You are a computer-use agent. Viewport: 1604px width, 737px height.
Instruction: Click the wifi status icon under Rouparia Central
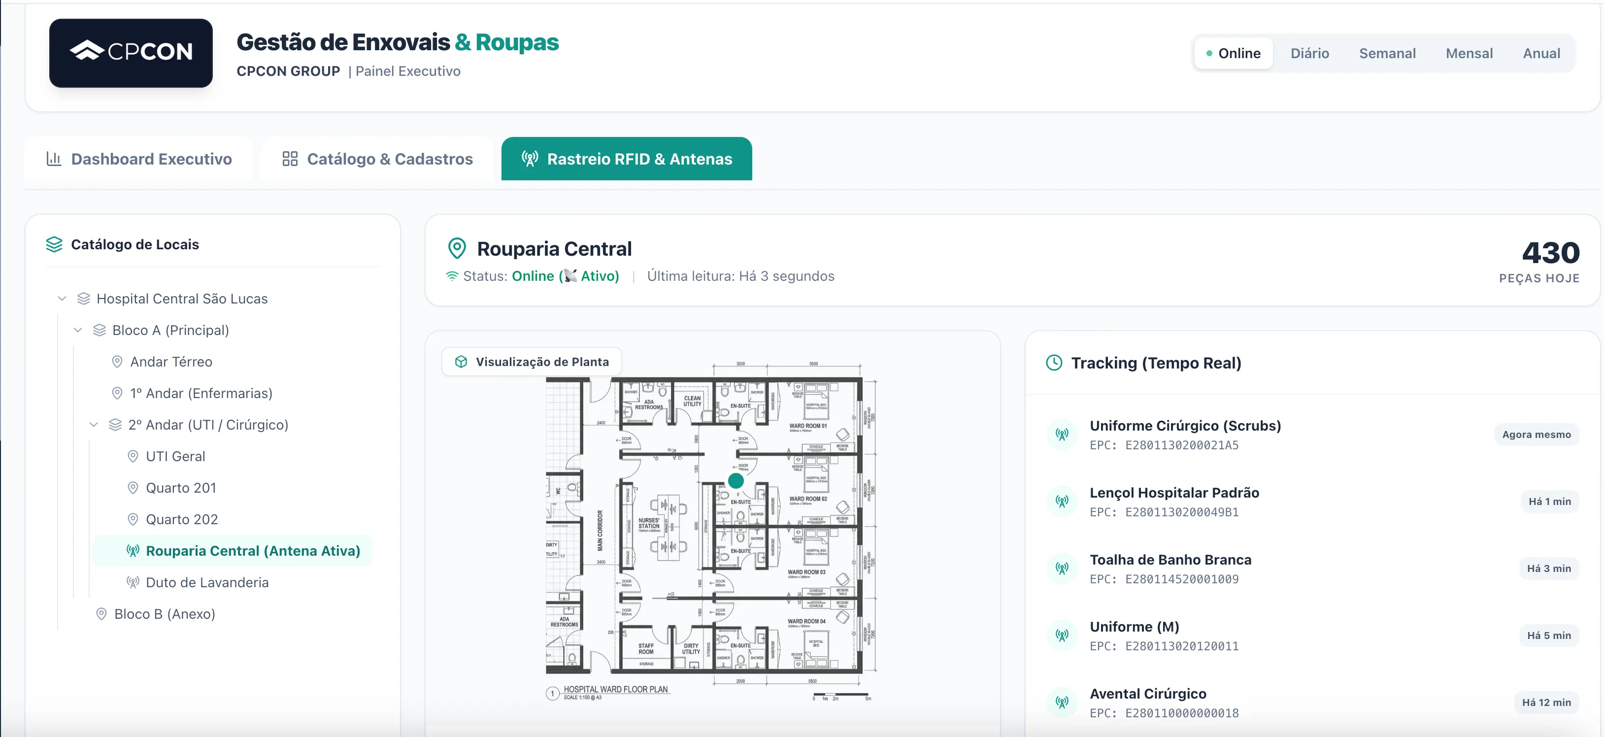click(452, 276)
